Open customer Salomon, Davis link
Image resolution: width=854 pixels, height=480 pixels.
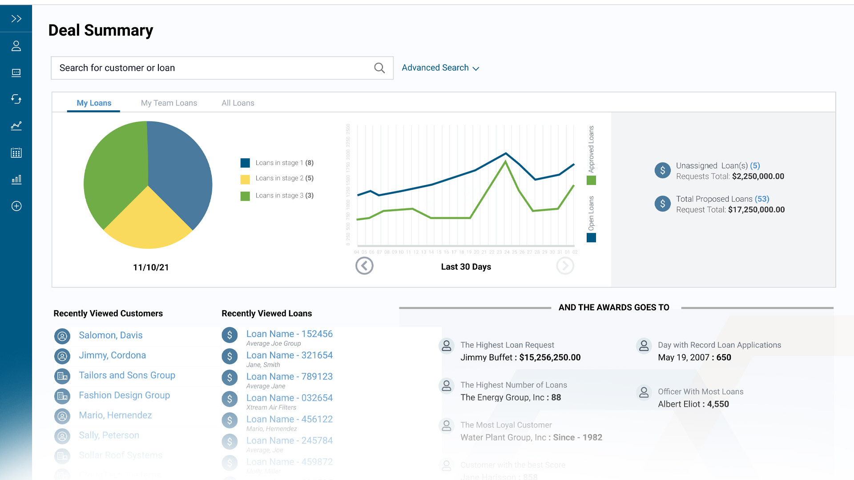click(x=110, y=335)
